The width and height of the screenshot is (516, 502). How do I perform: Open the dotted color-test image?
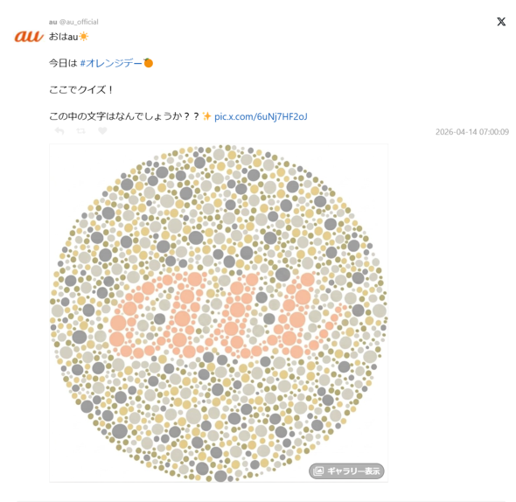[219, 313]
